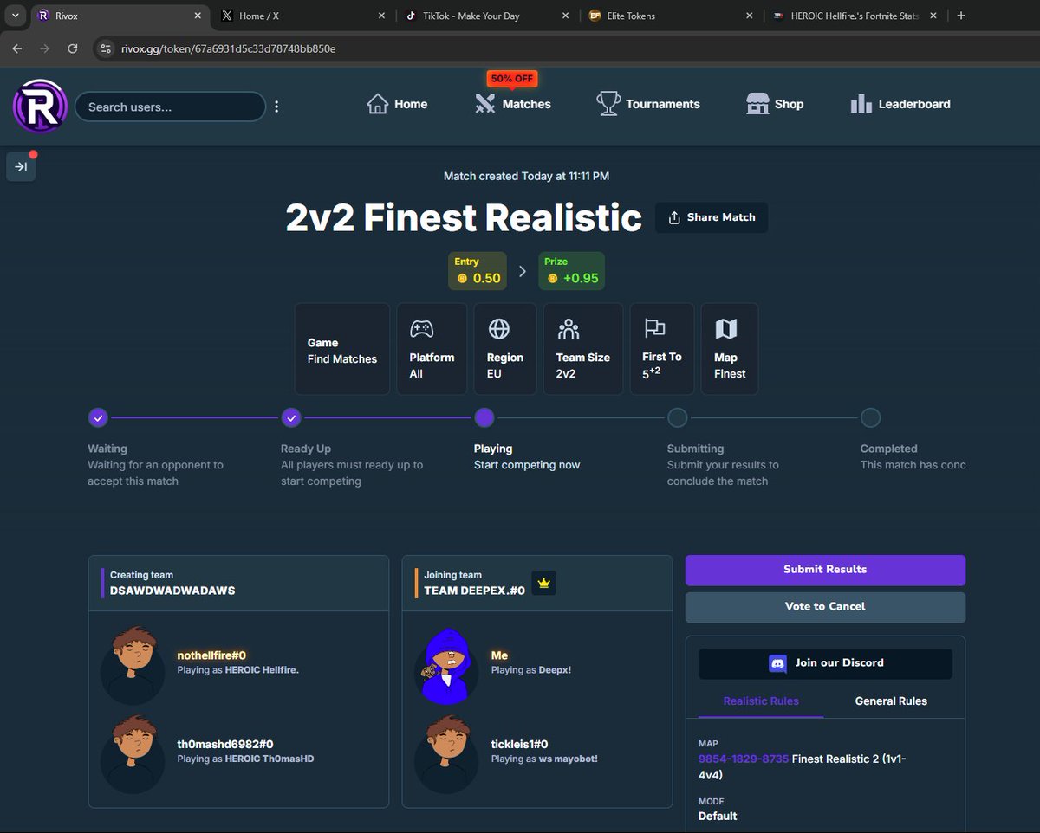
Task: Click the Entry 0.50 badge
Action: coord(478,271)
